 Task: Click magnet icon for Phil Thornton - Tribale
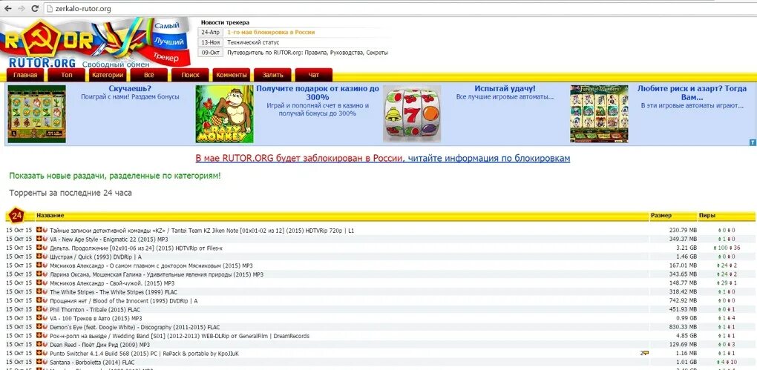click(45, 309)
